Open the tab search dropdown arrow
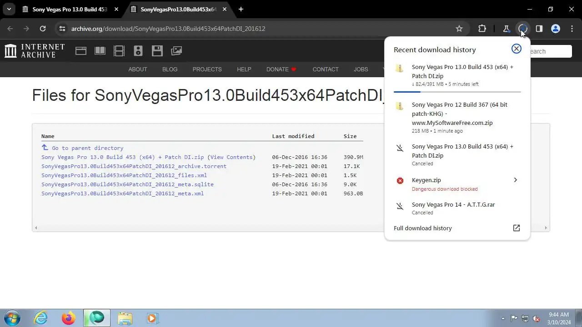The height and width of the screenshot is (327, 582). tap(9, 9)
